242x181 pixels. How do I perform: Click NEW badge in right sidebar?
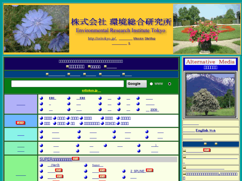pyautogui.click(x=207, y=150)
